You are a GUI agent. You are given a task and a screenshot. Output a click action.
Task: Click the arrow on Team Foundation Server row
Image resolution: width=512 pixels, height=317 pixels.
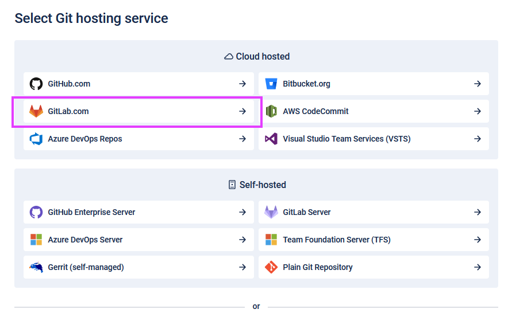coord(478,240)
